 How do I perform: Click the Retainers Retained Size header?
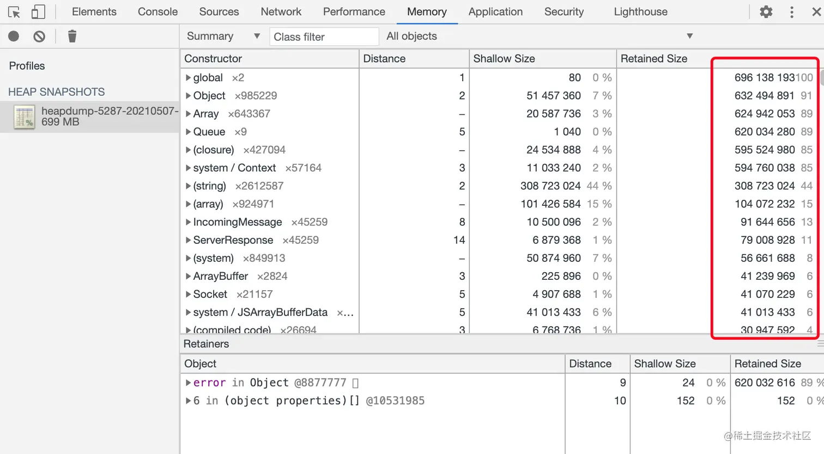[777, 364]
